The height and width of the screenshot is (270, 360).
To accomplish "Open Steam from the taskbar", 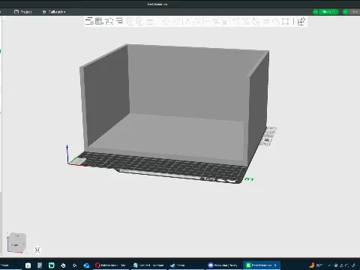I will point(185,265).
